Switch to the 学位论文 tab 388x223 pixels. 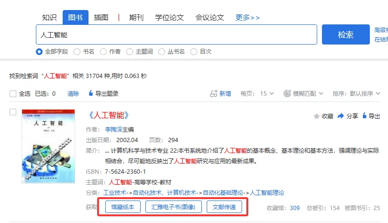click(x=169, y=18)
